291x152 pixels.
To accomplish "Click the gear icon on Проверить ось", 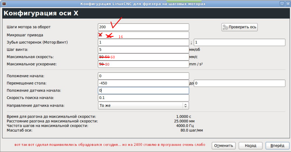I will click(x=225, y=27).
